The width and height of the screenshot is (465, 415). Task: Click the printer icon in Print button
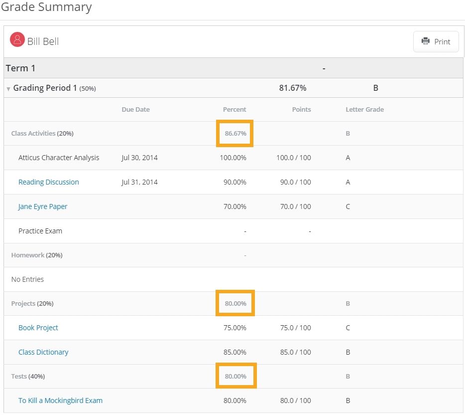pos(425,41)
